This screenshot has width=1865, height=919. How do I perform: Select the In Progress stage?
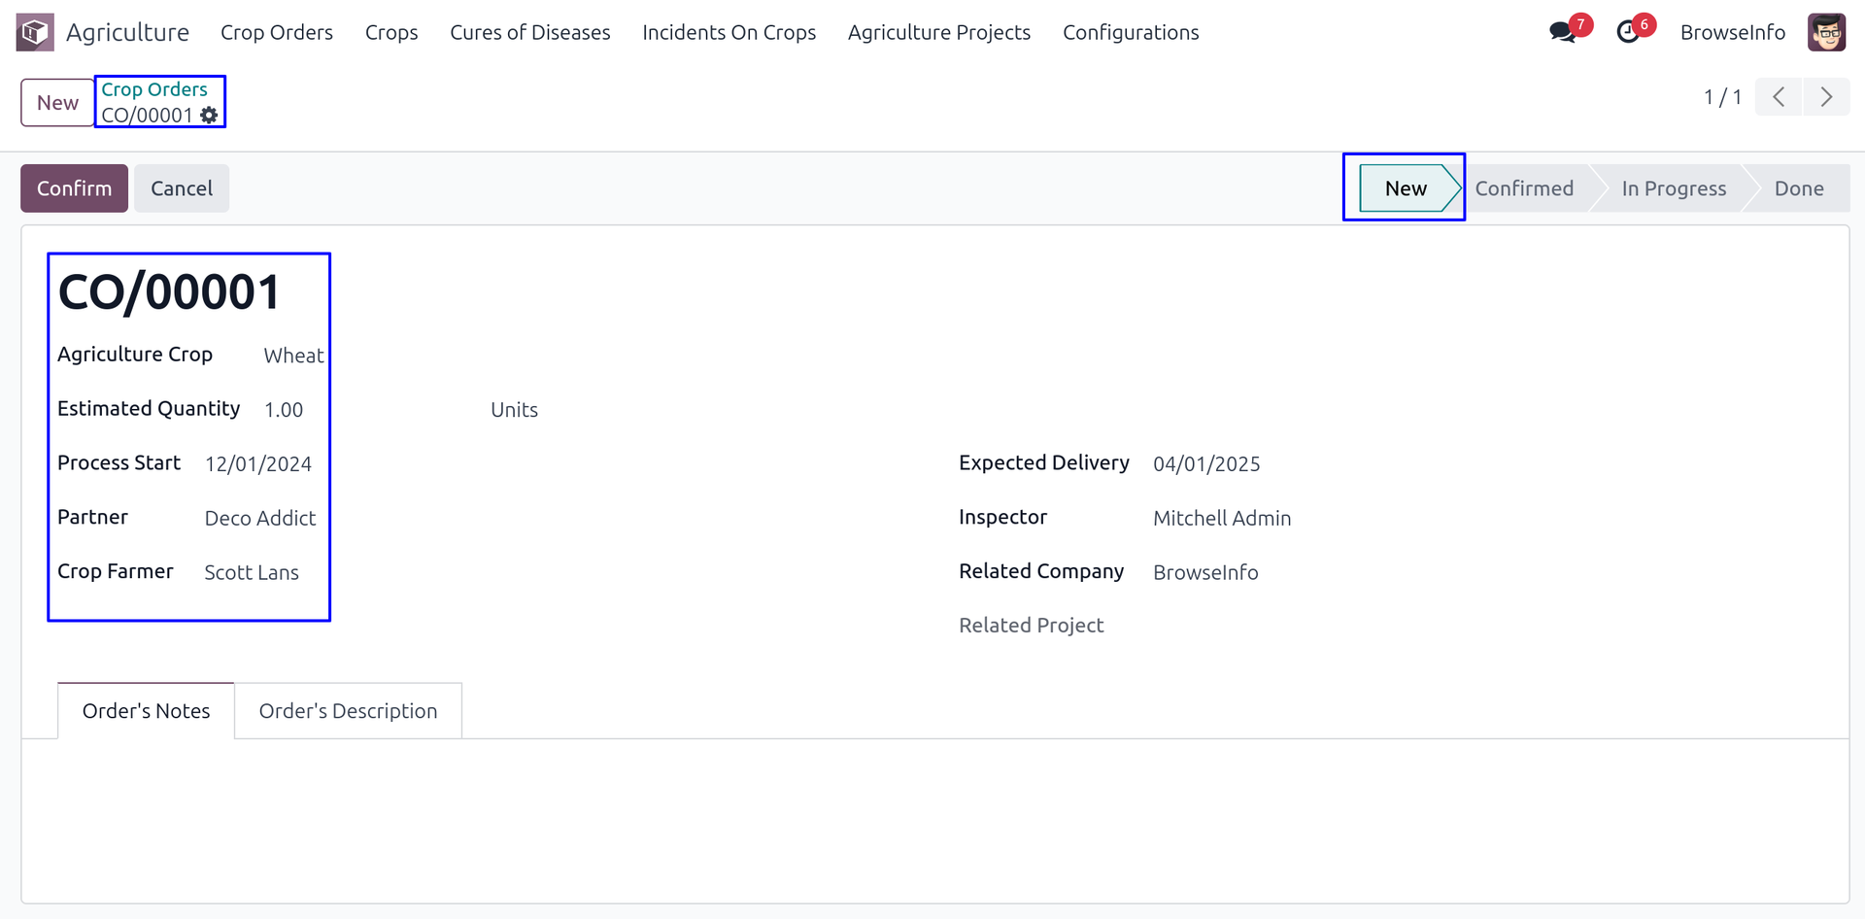(1674, 188)
